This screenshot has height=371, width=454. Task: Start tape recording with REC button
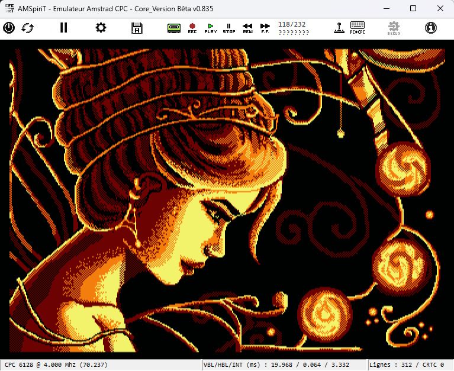[x=192, y=28]
